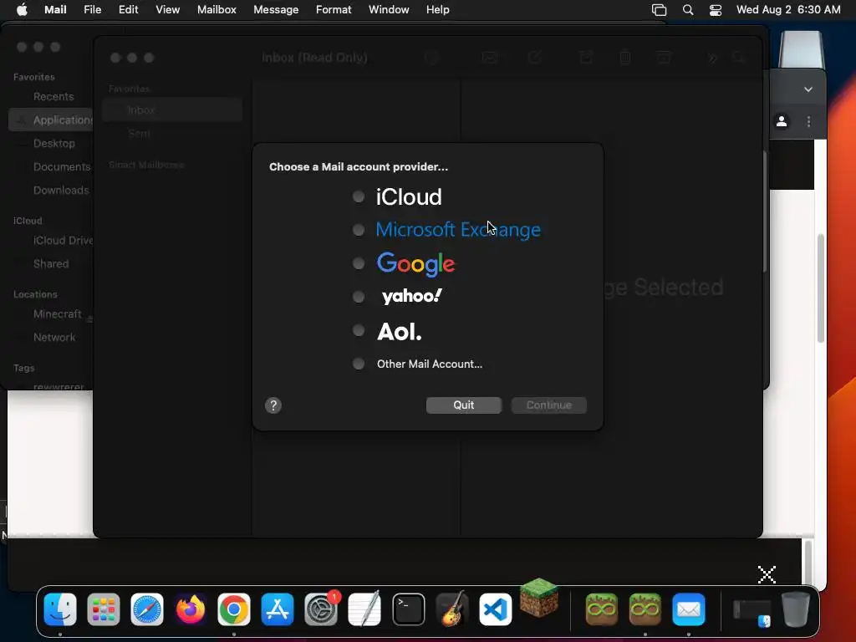Open System Settings from the dock
This screenshot has width=856, height=642.
point(321,609)
